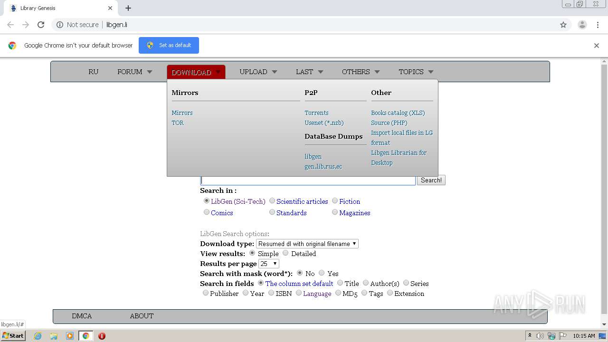The height and width of the screenshot is (342, 608).
Task: Open file explorer folder in taskbar
Action: [54, 336]
